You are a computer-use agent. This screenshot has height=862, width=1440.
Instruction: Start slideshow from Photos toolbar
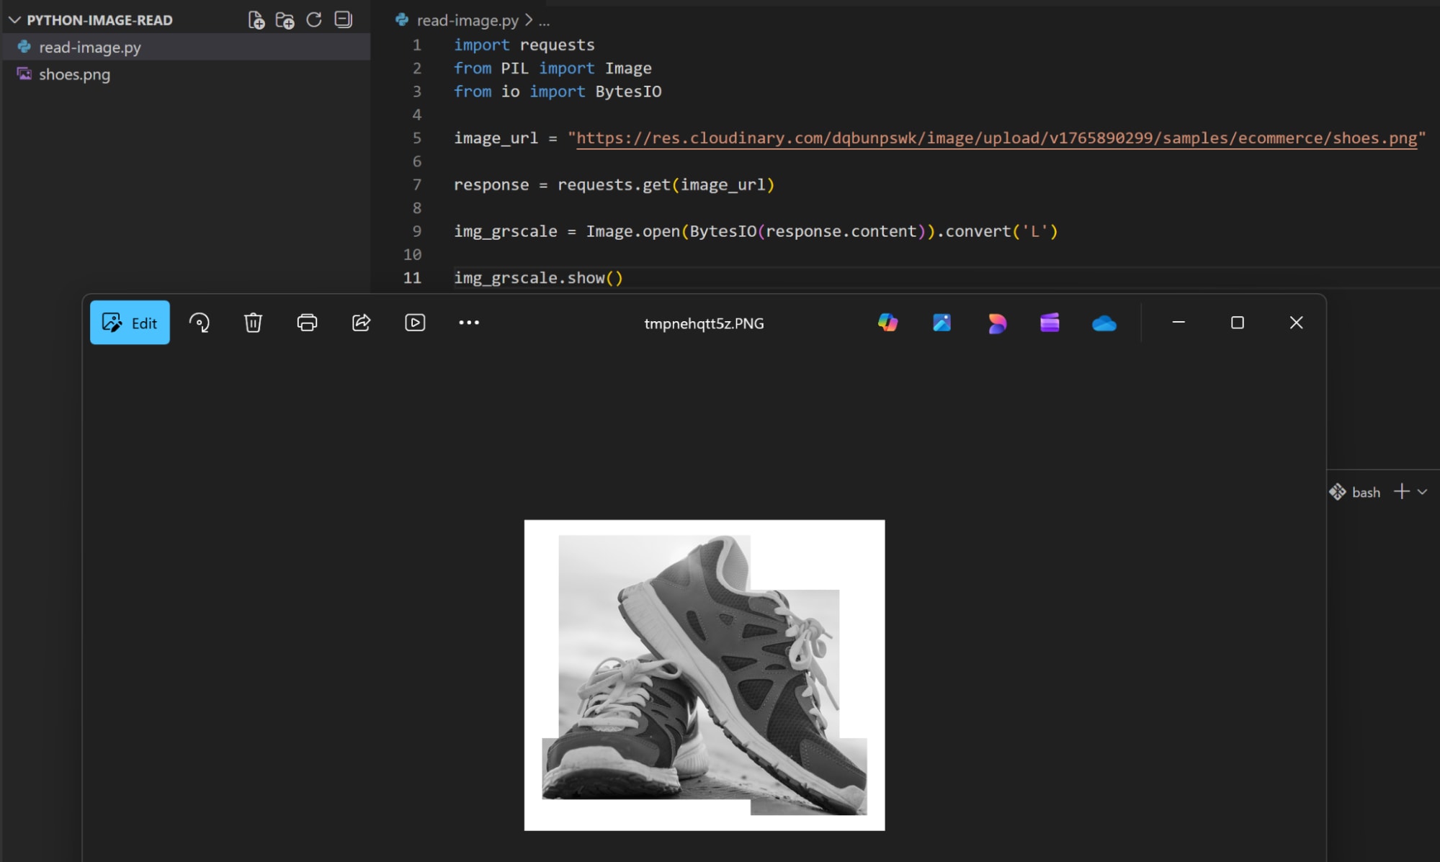click(x=415, y=323)
